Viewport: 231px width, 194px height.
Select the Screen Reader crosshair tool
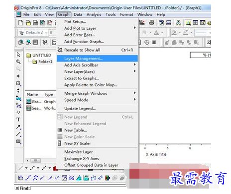coord(18,76)
